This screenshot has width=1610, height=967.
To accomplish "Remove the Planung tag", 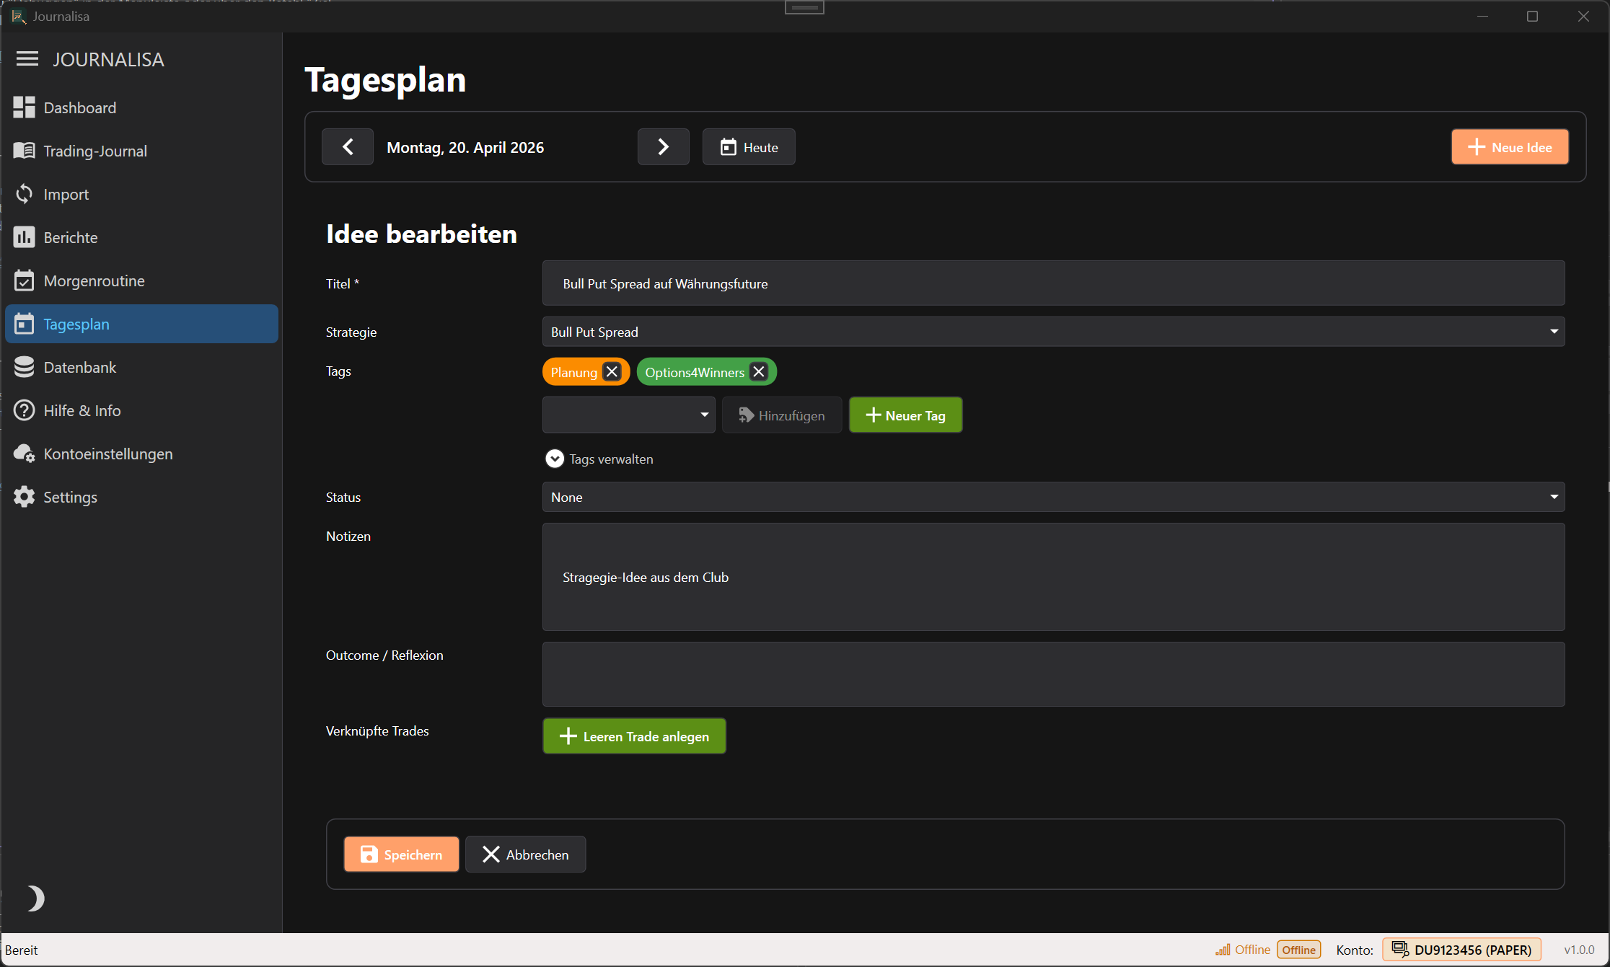I will 612,371.
